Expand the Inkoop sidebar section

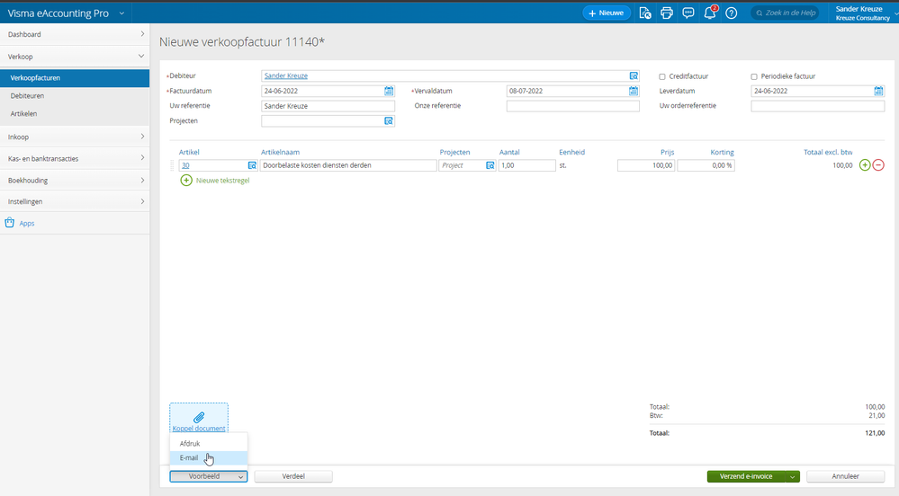[x=75, y=137]
